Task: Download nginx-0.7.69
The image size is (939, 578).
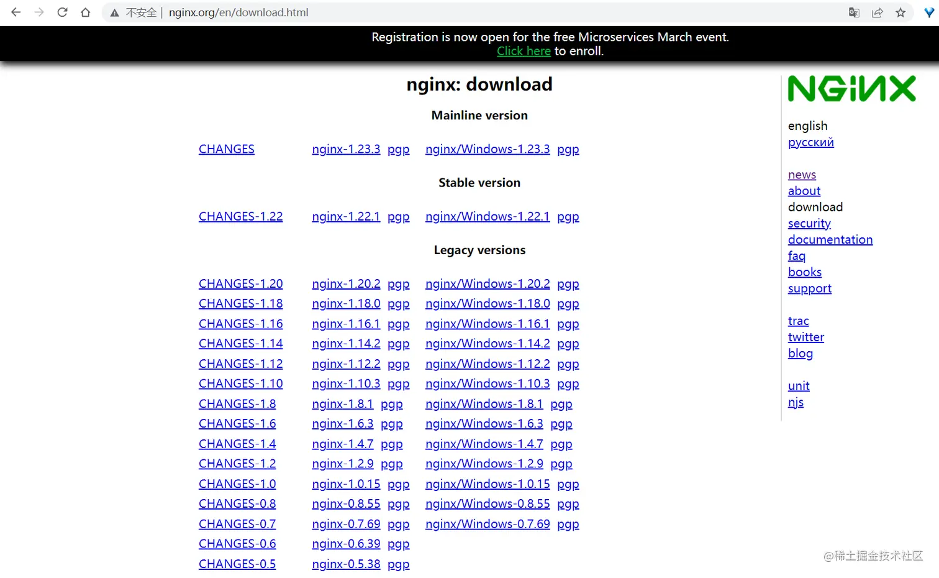Action: coord(346,524)
